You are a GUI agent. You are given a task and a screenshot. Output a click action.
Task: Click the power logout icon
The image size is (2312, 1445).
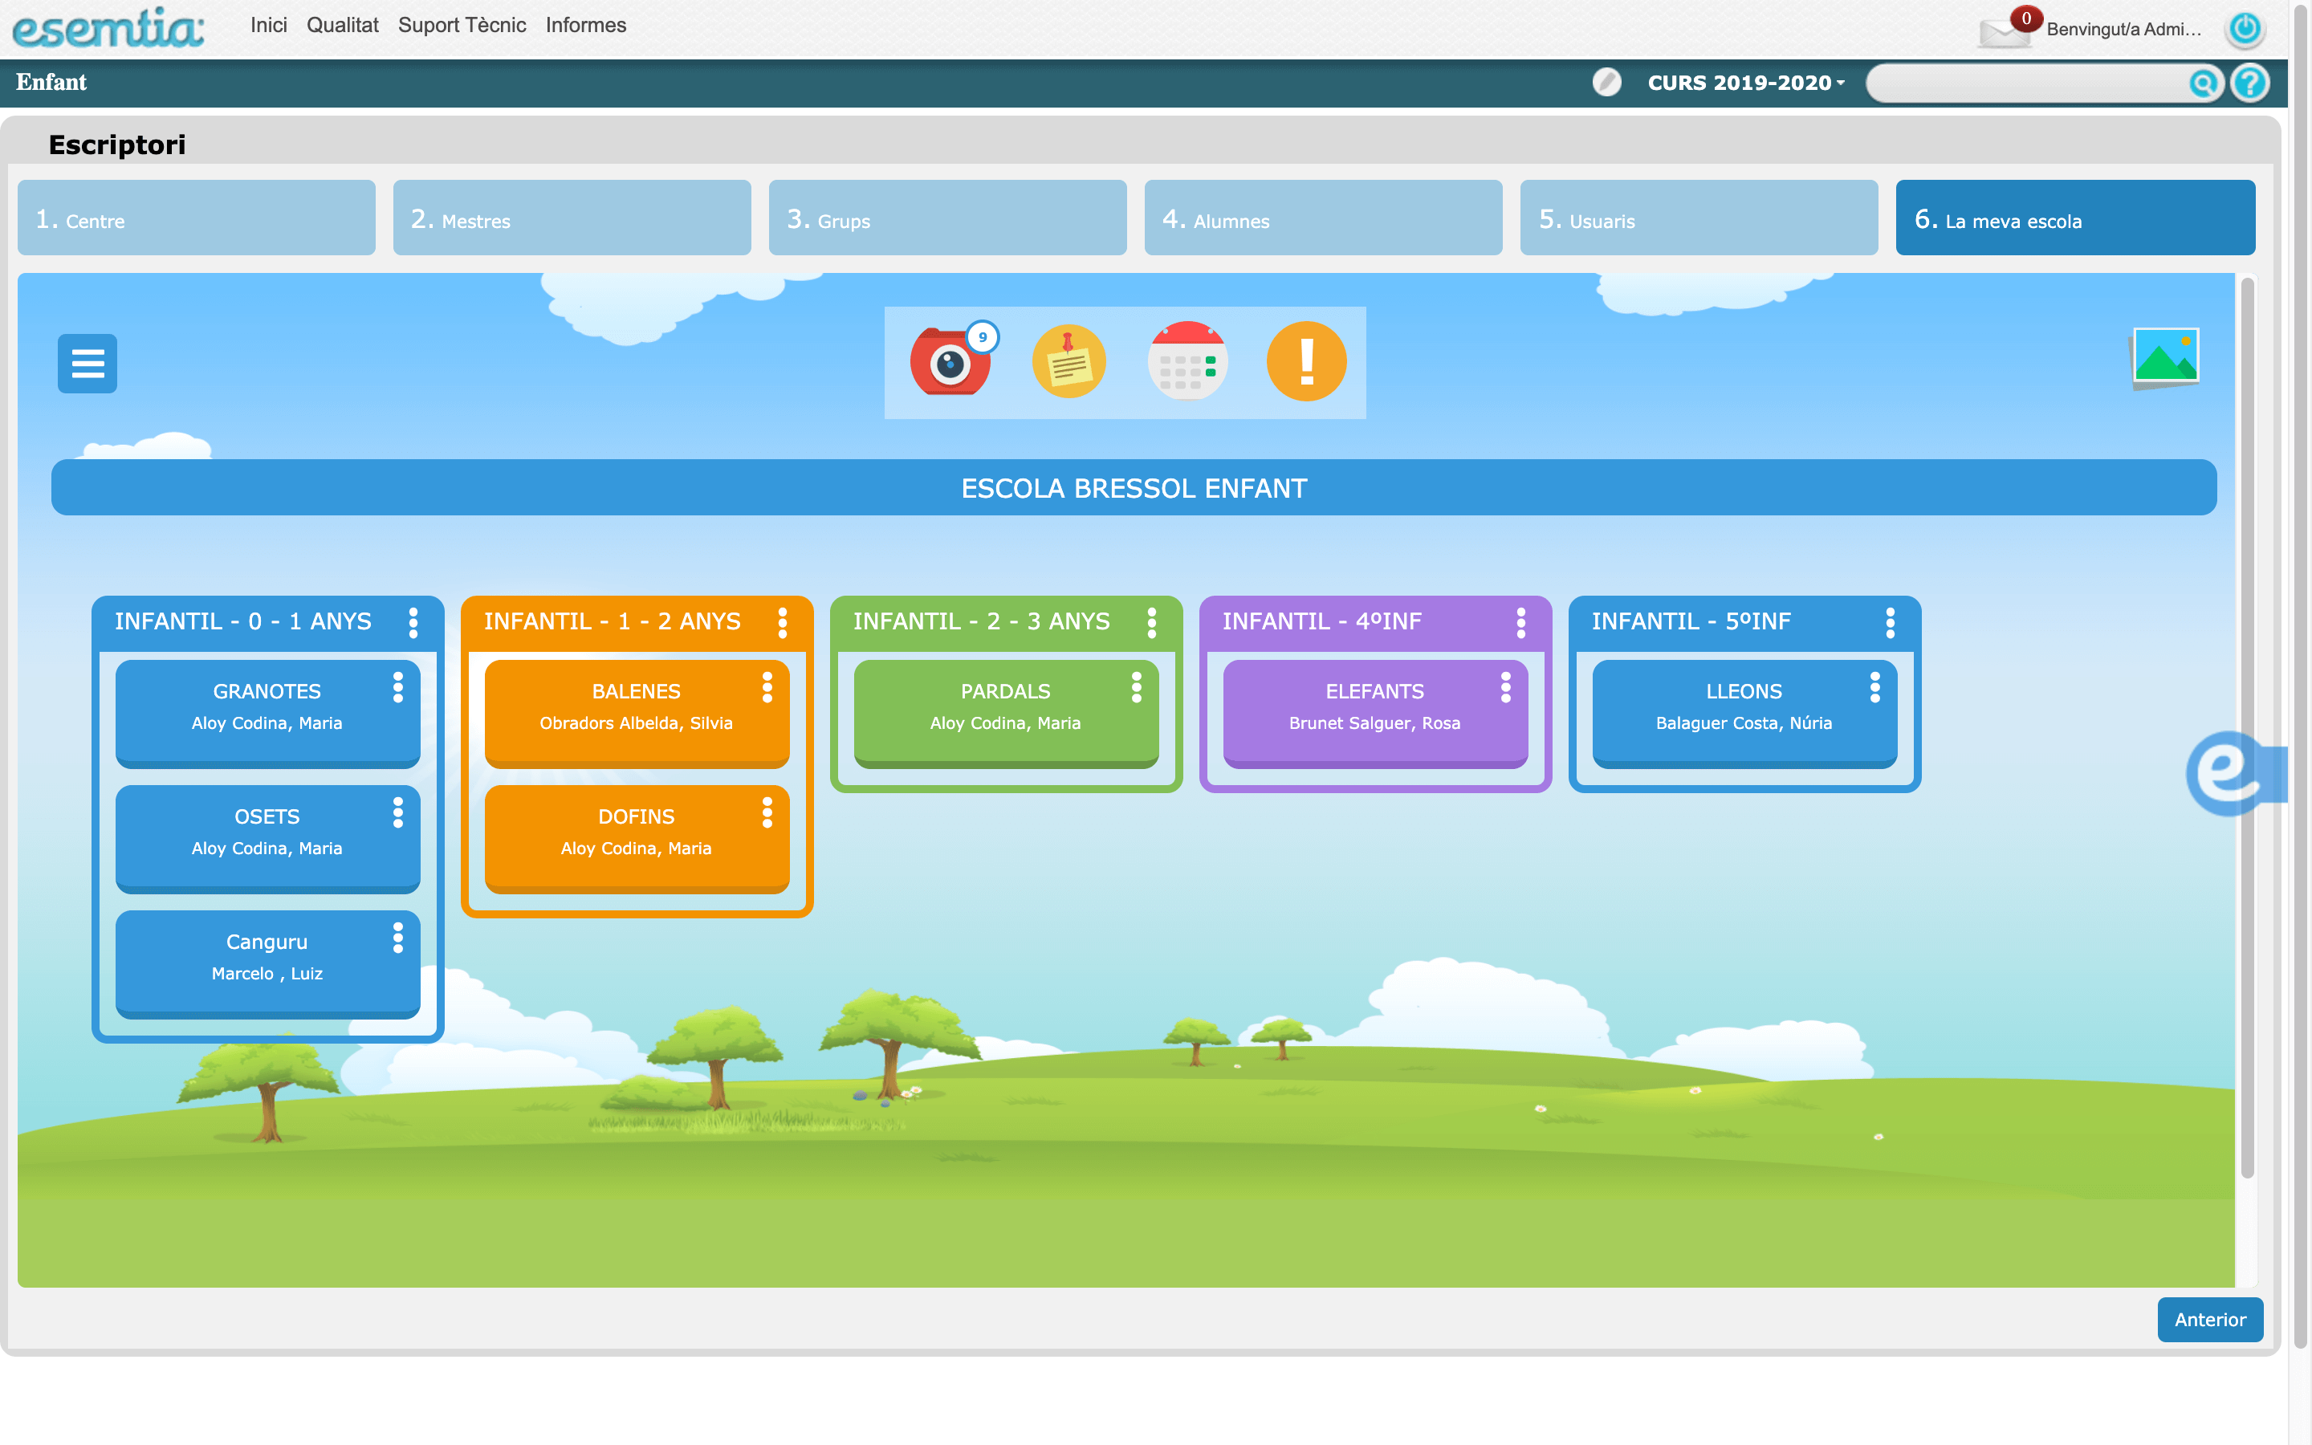pos(2245,29)
